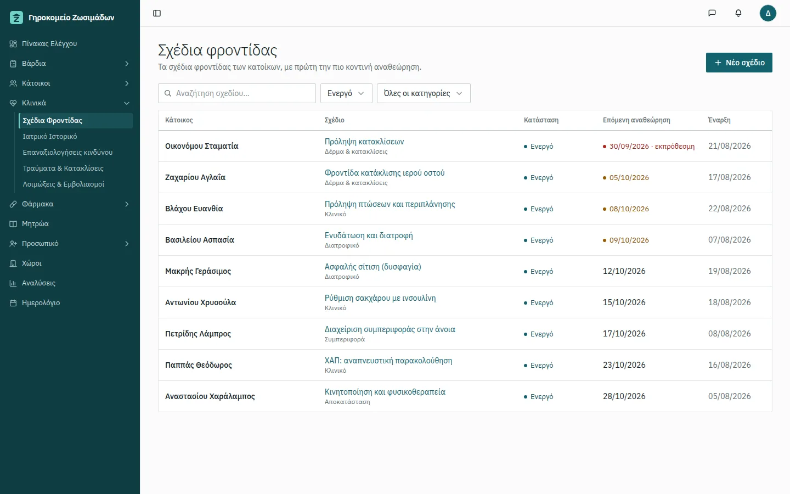Screen dimensions: 790x494
Task: Click the Κάτοικοι people icon
Action: pos(13,83)
